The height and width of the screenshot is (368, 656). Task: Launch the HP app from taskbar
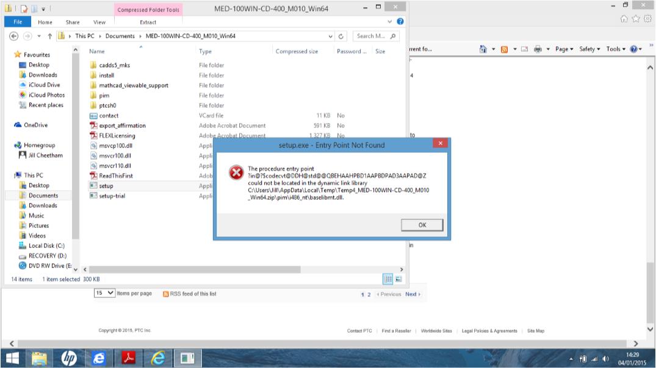pyautogui.click(x=69, y=358)
